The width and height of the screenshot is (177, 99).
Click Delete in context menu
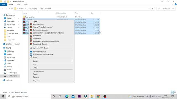coord(35,74)
